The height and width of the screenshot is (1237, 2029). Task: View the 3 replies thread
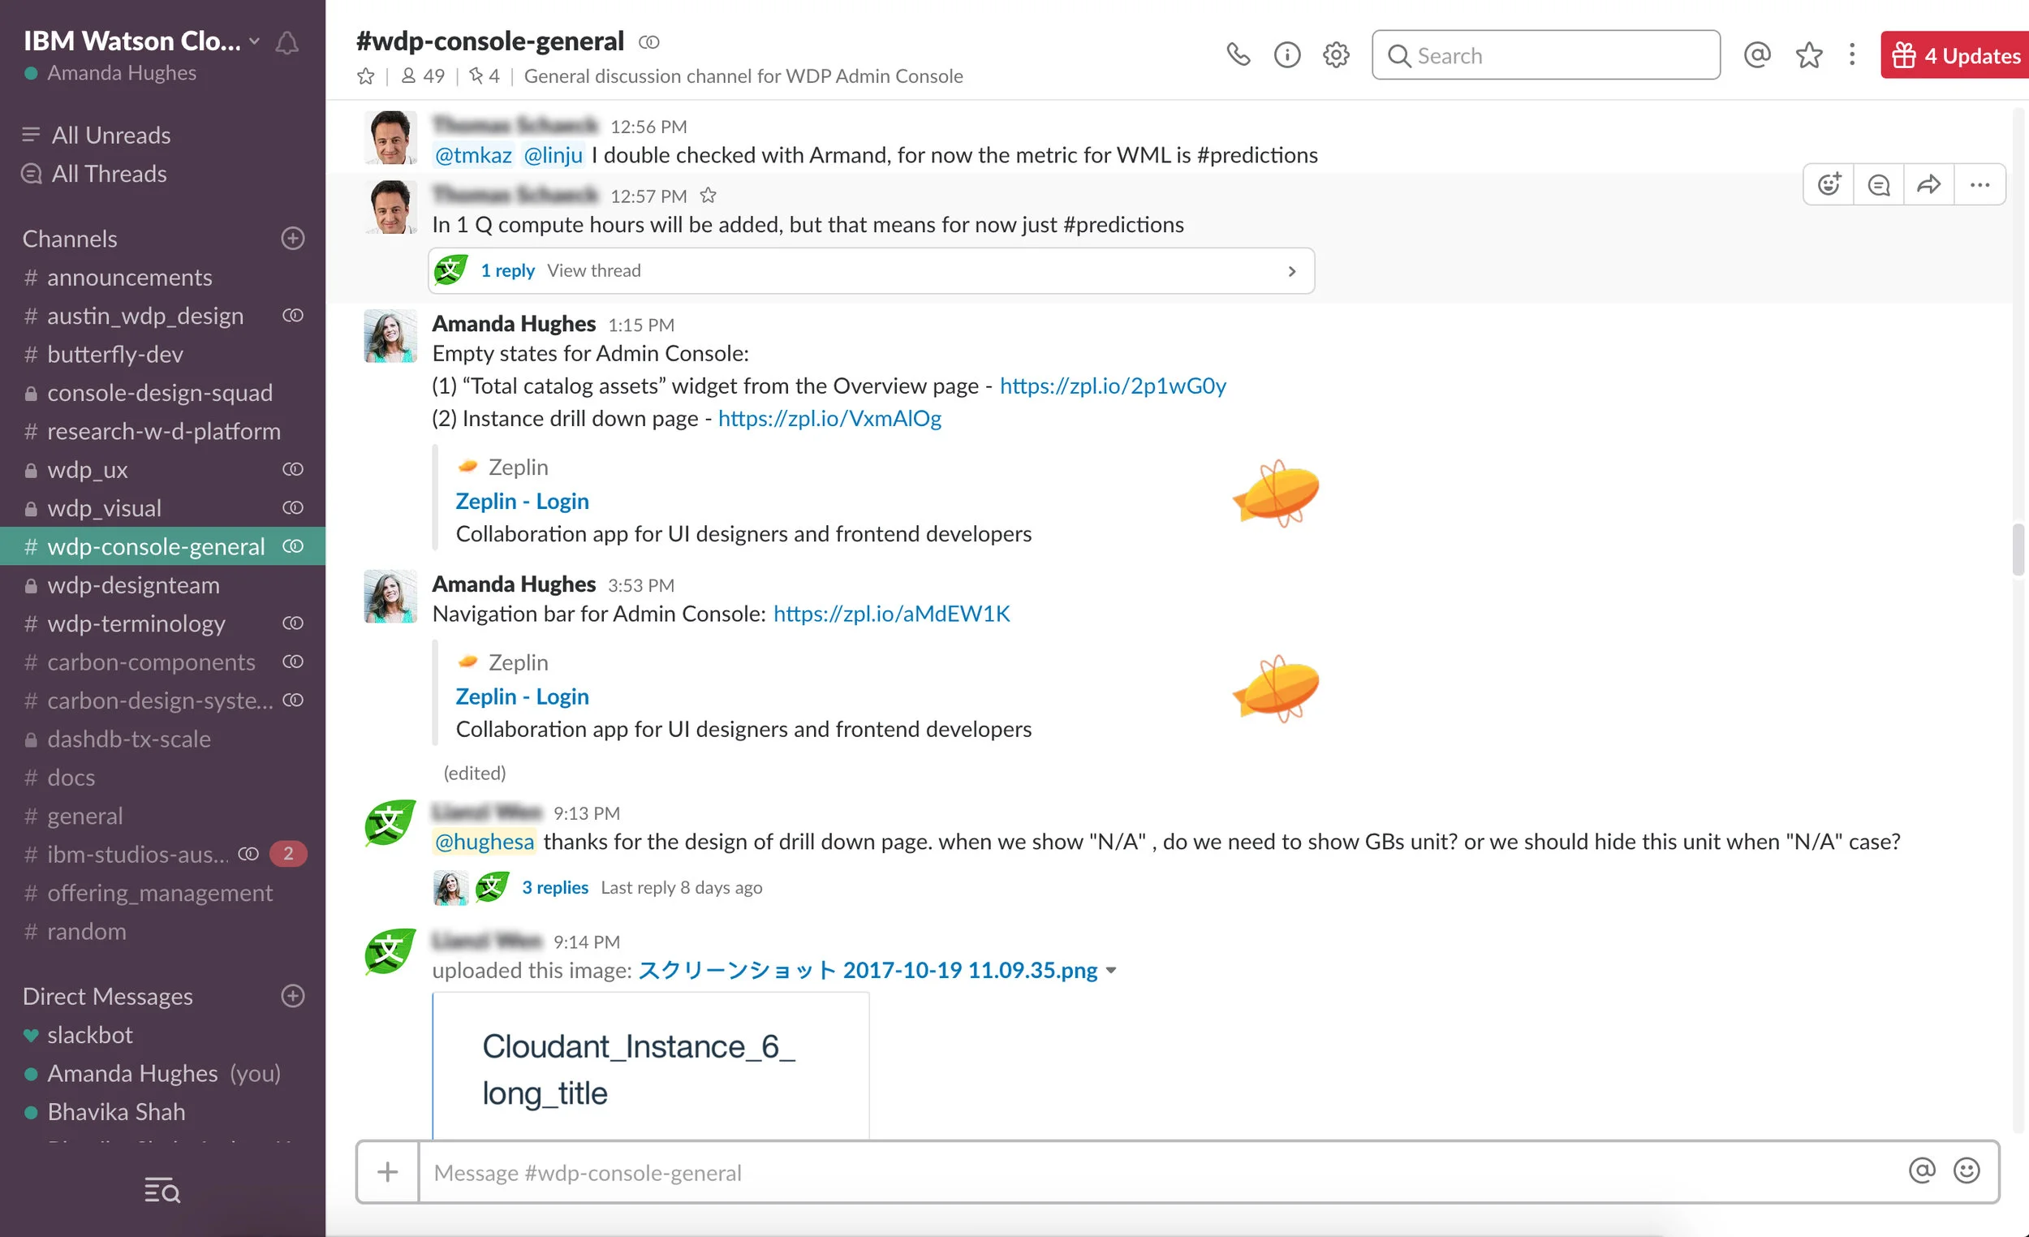(x=555, y=887)
